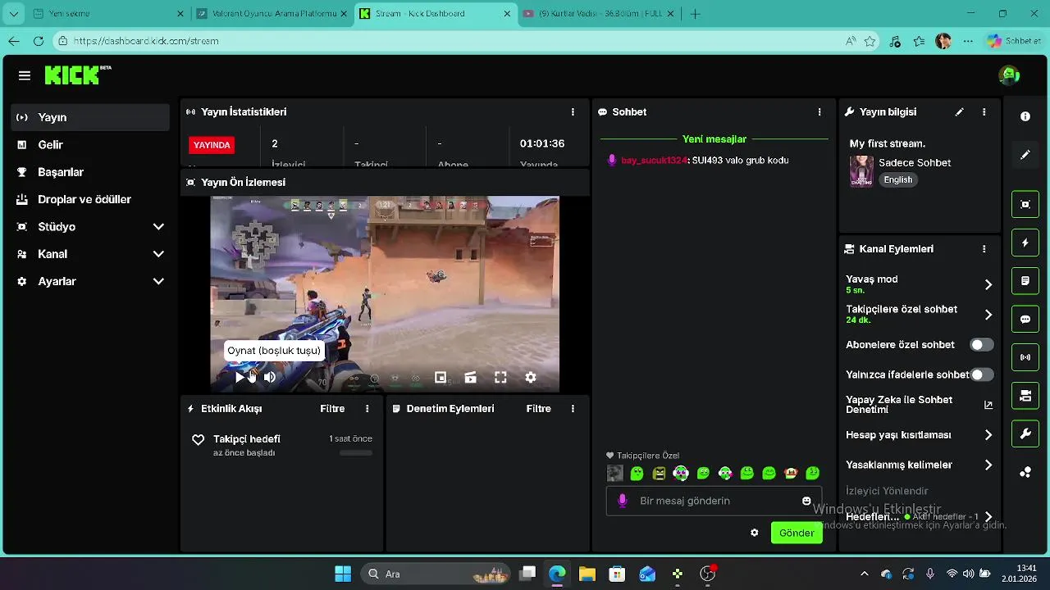Image resolution: width=1050 pixels, height=590 pixels.
Task: Select the wrench icon in right rail
Action: (x=1025, y=434)
